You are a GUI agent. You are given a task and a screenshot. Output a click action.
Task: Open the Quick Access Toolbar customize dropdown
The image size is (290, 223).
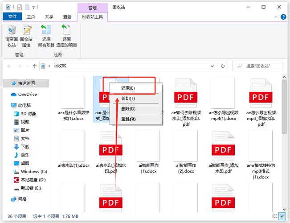coord(34,8)
